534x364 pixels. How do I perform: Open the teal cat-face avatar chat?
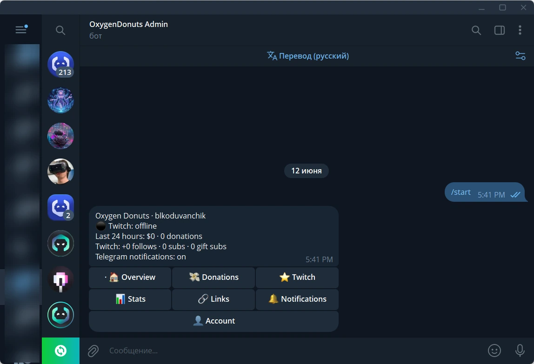tap(60, 243)
